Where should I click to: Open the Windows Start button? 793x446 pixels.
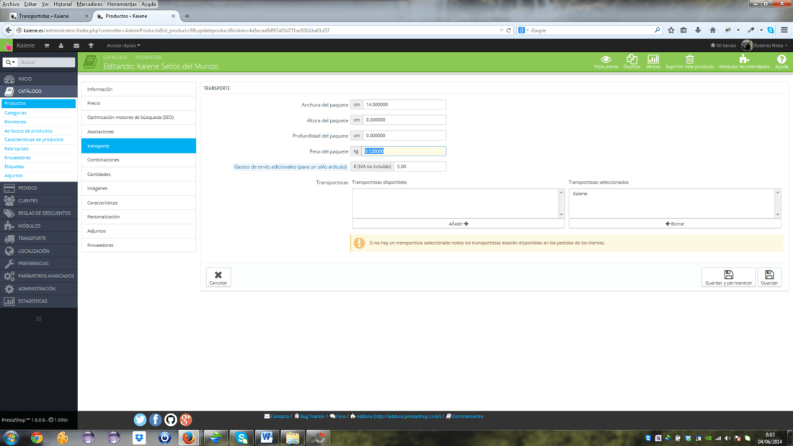[x=11, y=437]
